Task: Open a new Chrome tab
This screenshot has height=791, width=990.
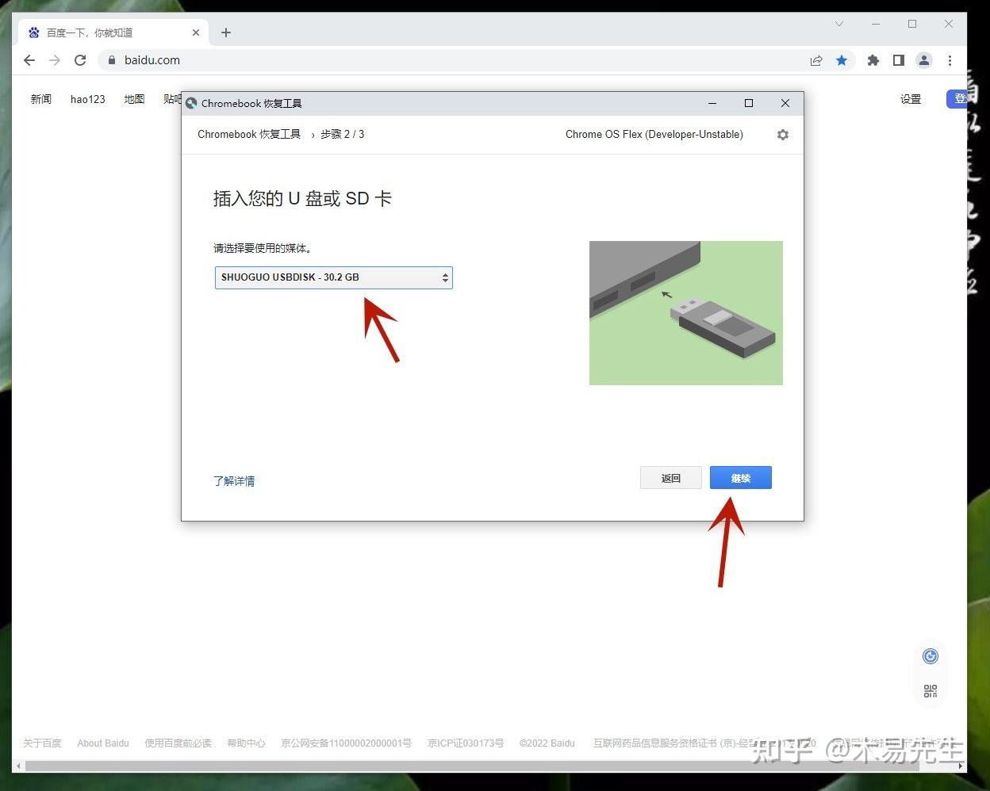Action: 226,32
